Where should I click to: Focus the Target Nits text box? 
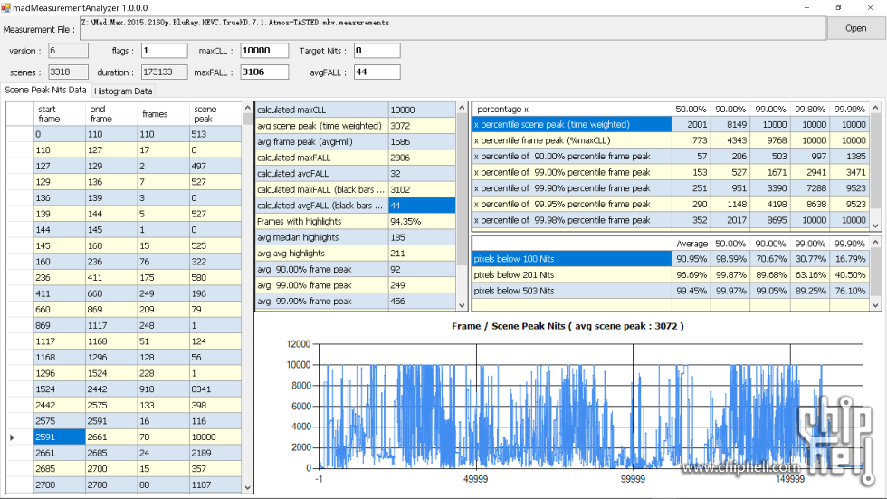tap(377, 51)
